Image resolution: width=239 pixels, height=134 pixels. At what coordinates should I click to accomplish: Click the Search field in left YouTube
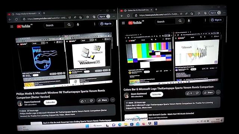(x=55, y=25)
